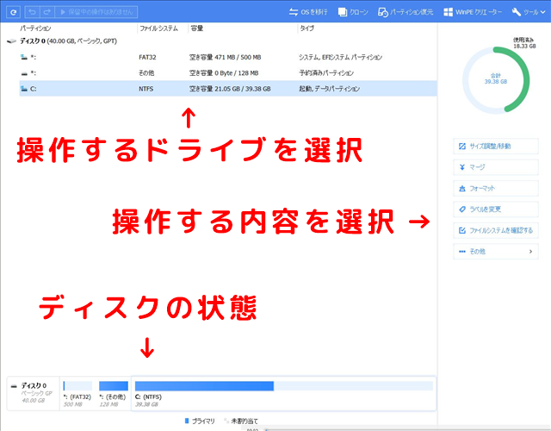Open パーティション復元 recovery

tap(406, 12)
